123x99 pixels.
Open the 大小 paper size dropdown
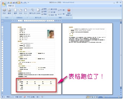pyautogui.click(x=25, y=12)
